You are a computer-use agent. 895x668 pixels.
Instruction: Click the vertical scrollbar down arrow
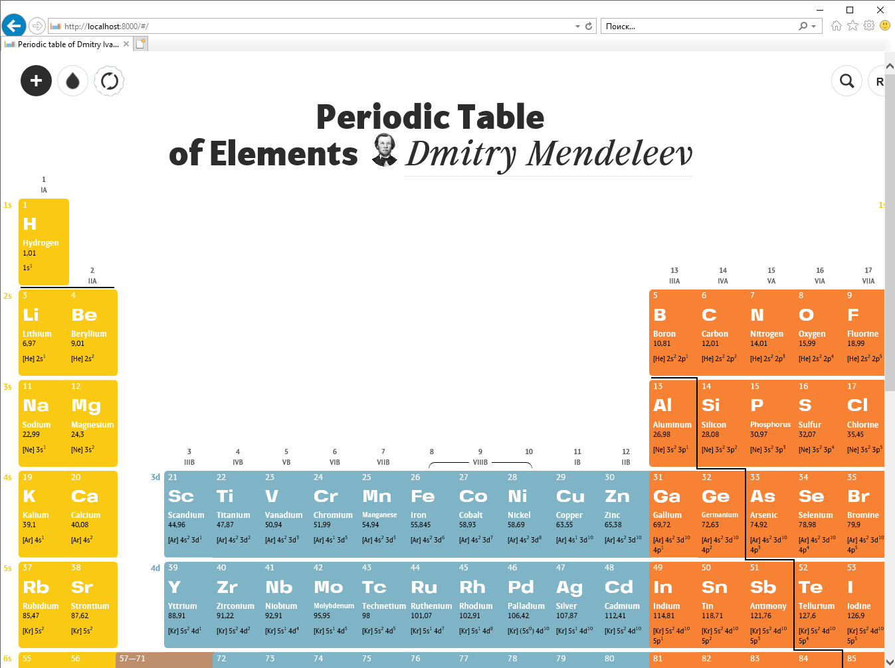tap(890, 661)
